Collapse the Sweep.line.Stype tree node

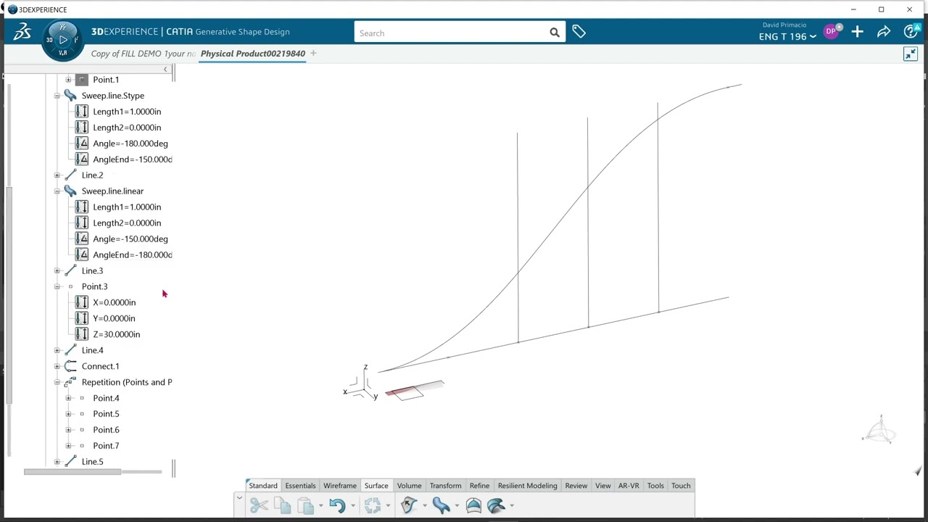[57, 96]
